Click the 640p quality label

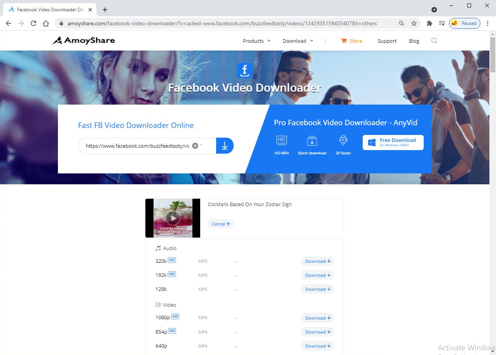tap(161, 346)
